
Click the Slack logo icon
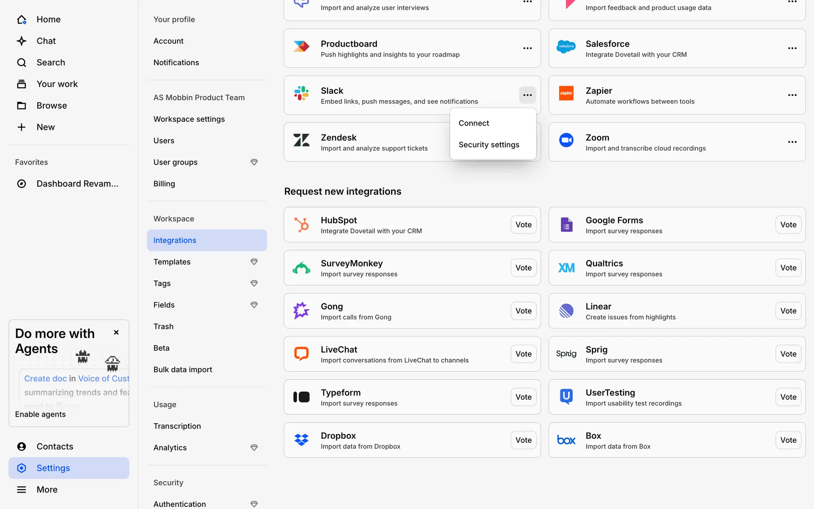(301, 93)
